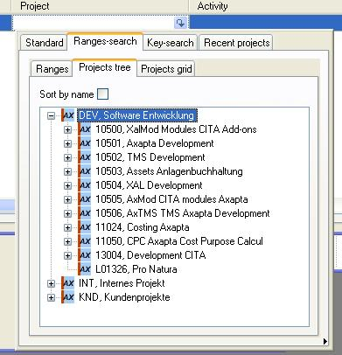
Task: Open the Key-search tab
Action: coord(171,43)
